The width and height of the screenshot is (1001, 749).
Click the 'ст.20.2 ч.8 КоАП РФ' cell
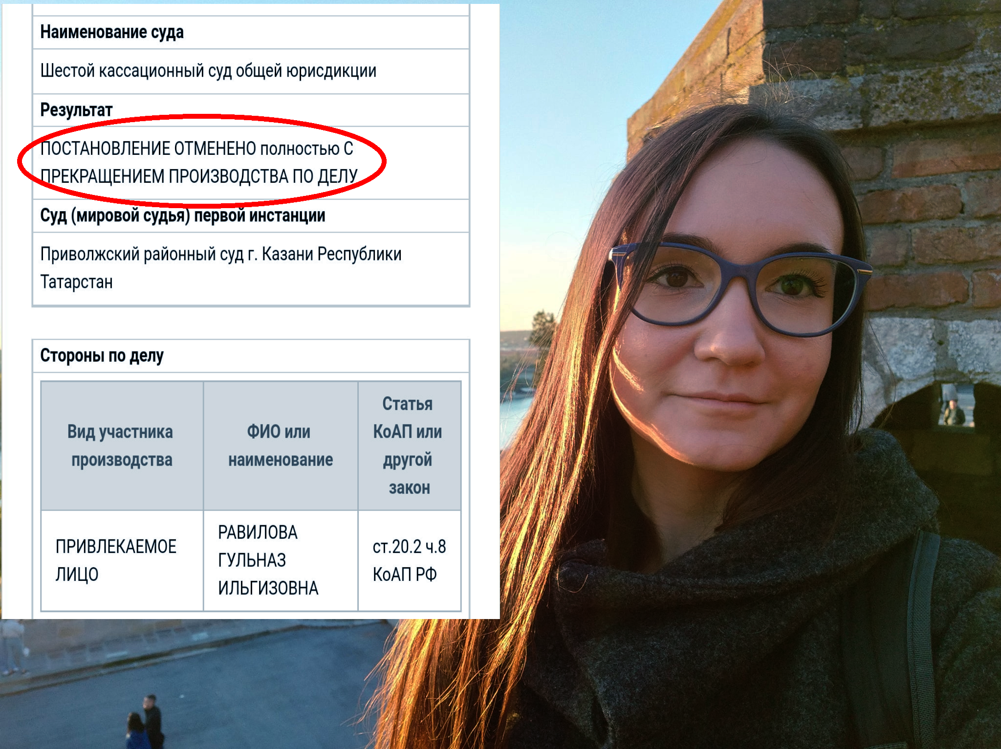(x=410, y=560)
